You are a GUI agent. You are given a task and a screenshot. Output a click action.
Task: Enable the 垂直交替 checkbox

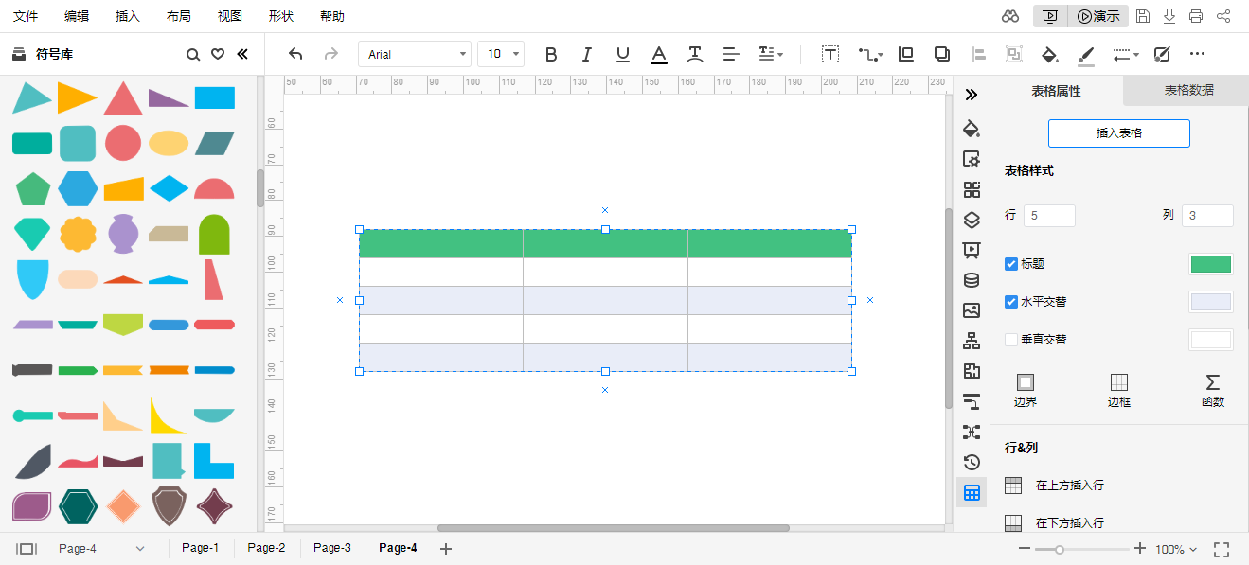tap(1011, 340)
